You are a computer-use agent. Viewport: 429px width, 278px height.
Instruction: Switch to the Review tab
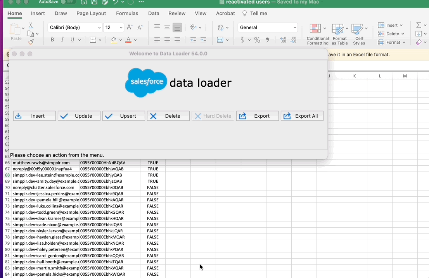(x=177, y=14)
